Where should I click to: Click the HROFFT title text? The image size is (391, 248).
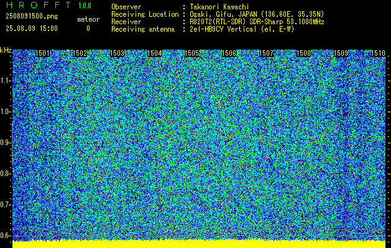pyautogui.click(x=39, y=5)
